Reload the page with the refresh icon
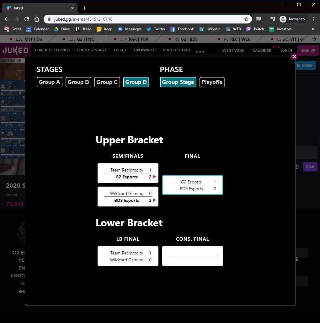The height and width of the screenshot is (323, 320). pyautogui.click(x=27, y=19)
